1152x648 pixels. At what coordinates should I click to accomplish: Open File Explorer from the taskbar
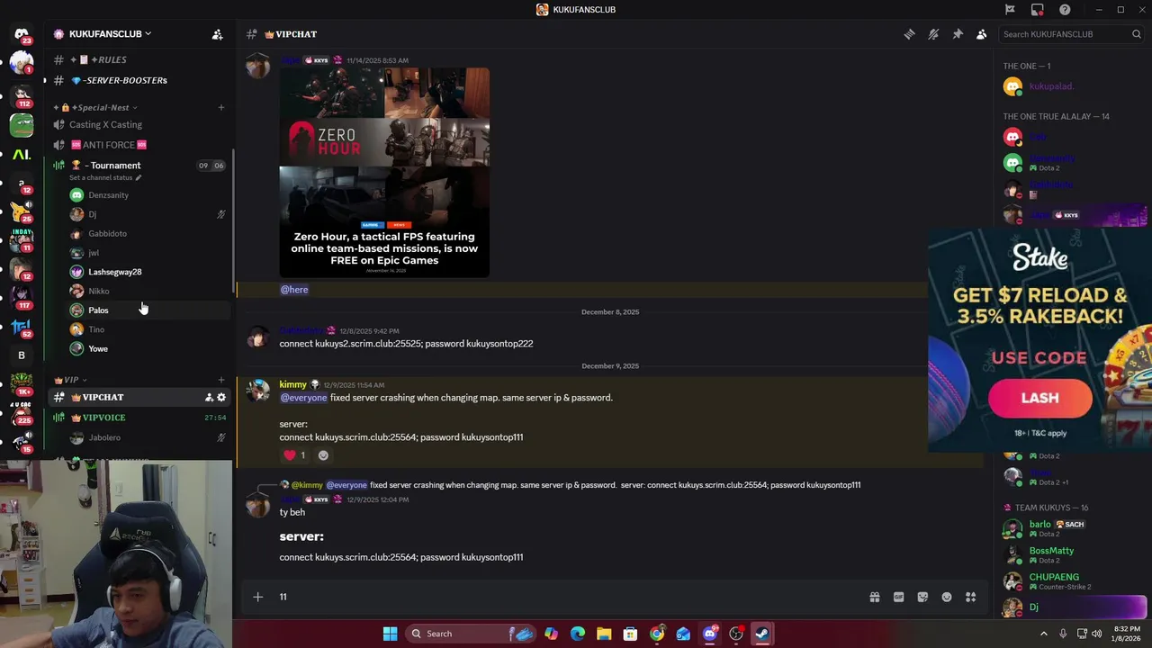604,634
